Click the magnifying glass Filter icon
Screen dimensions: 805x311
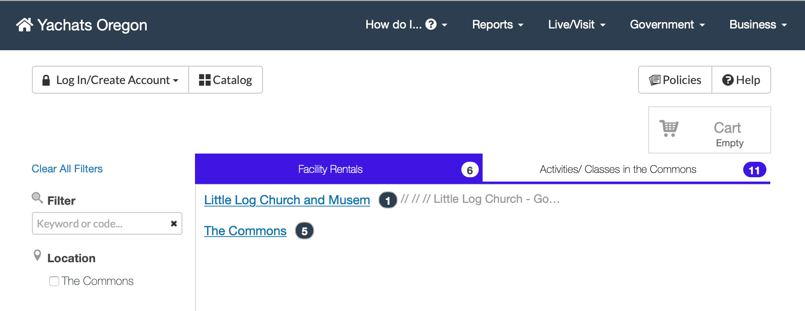(x=37, y=198)
